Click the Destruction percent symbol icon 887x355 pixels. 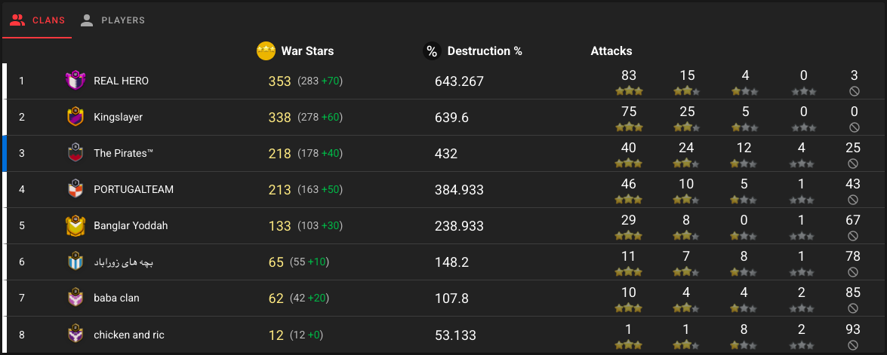[x=432, y=51]
